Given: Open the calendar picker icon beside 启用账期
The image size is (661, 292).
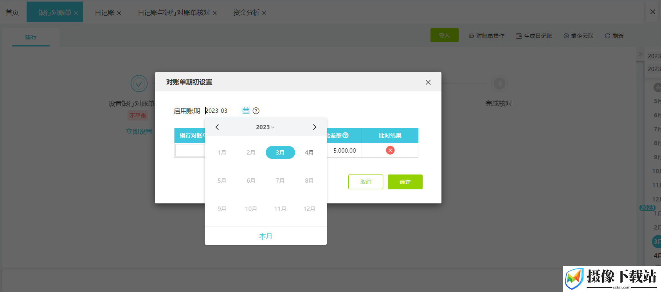Looking at the screenshot, I should click(246, 110).
